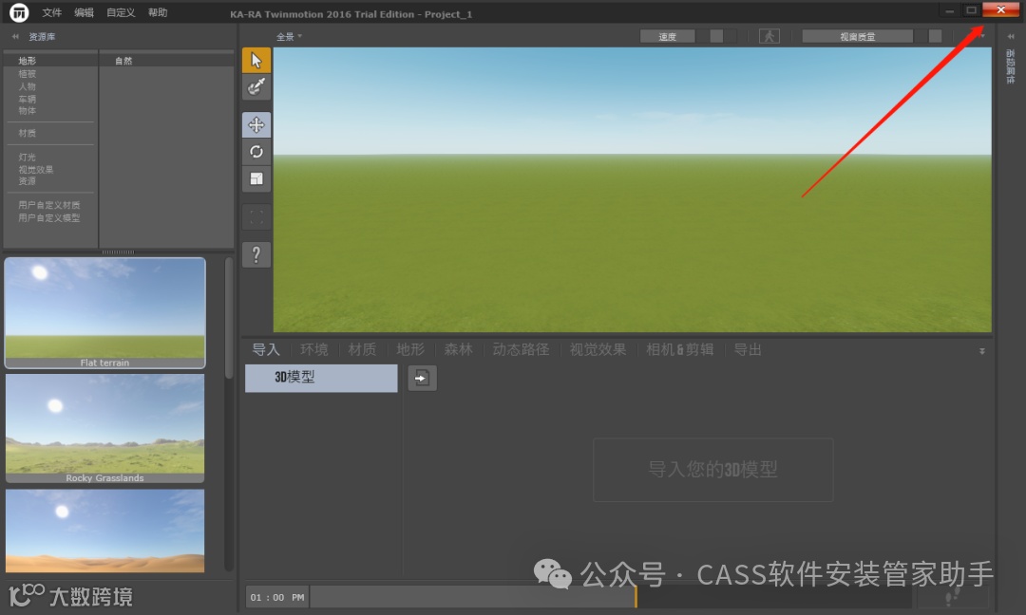The image size is (1026, 615).
Task: Select the 3D模型 button
Action: click(321, 378)
